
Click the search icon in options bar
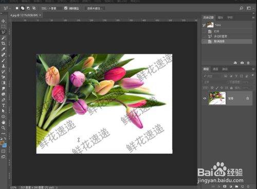tap(241, 8)
